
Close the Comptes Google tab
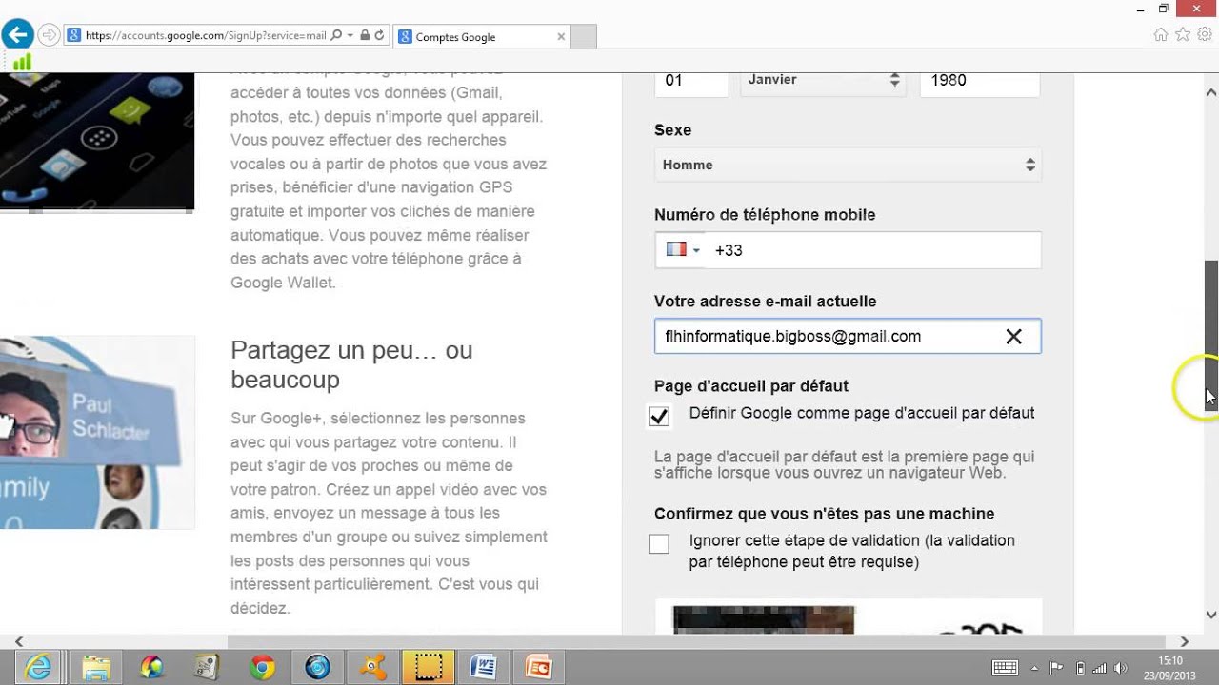point(561,37)
